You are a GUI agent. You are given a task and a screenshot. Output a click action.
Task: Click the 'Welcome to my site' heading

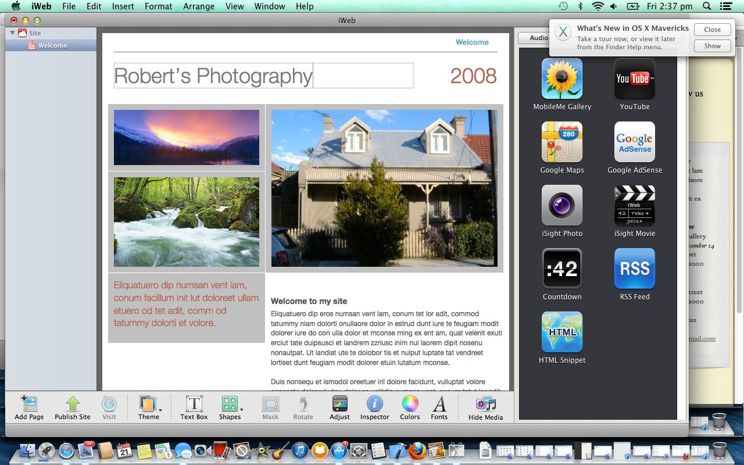(309, 301)
